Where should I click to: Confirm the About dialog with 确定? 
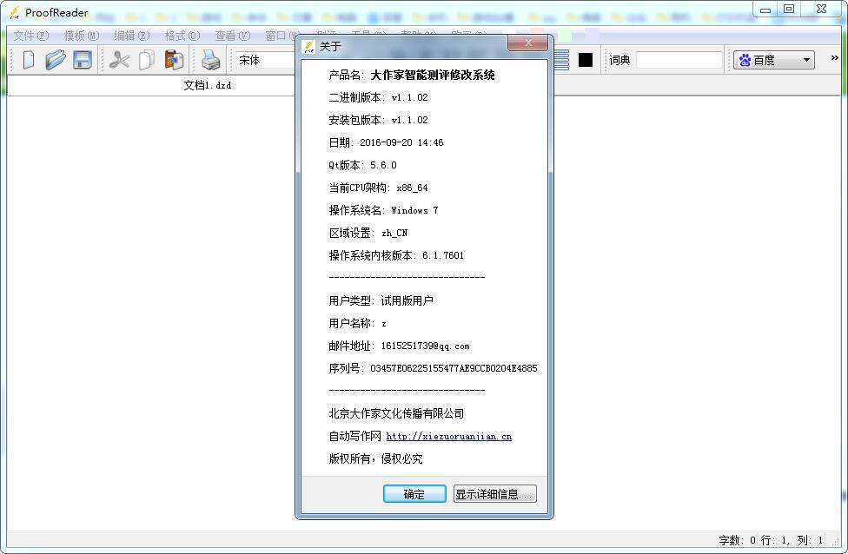(x=414, y=493)
